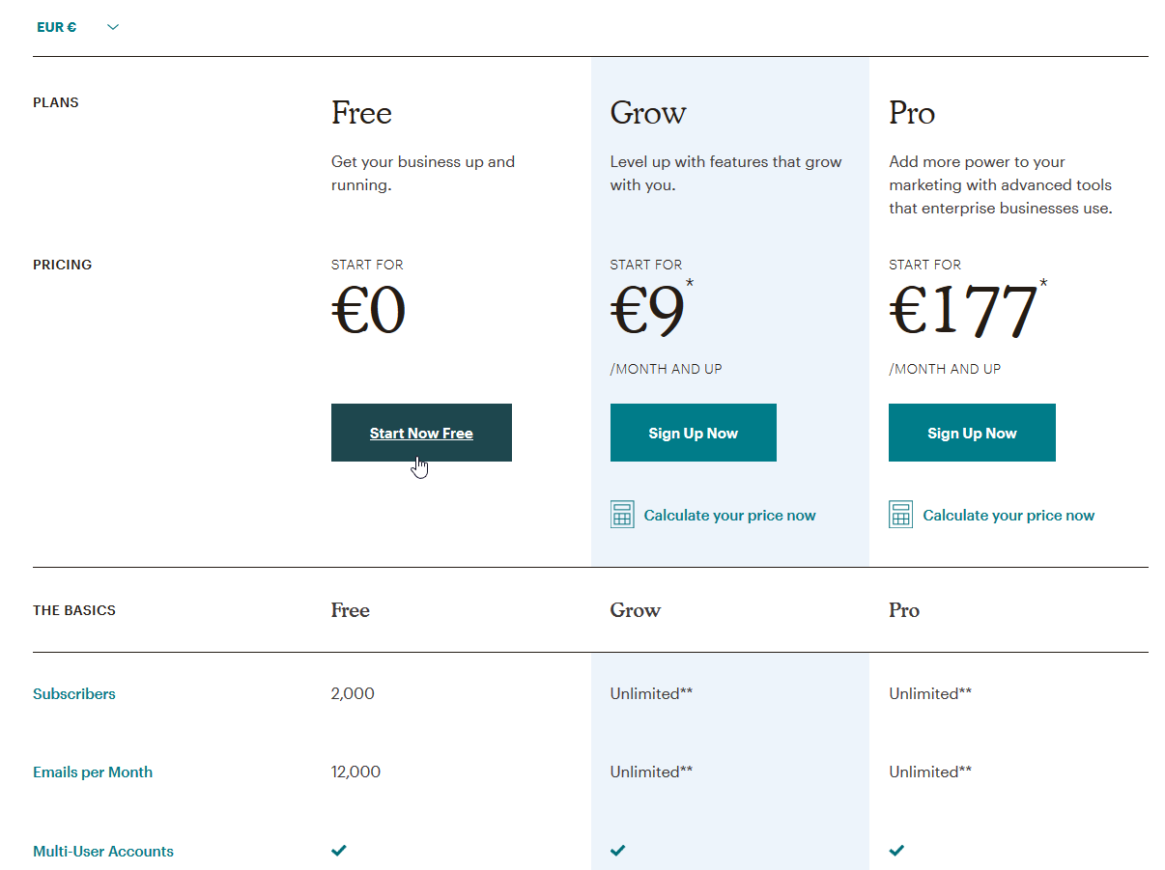Click Sign Up Now for Pro plan

coord(972,433)
